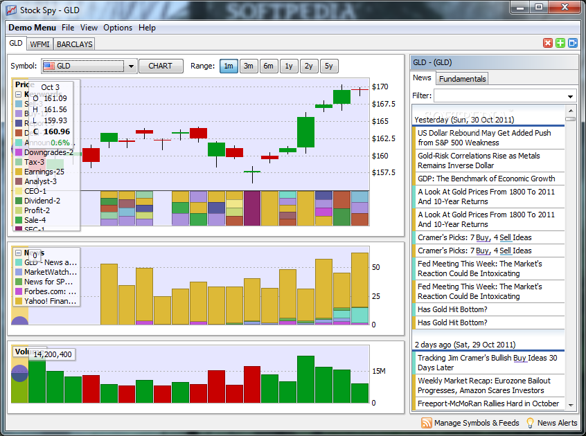
Task: Click the purple SEC keyword bar in chart
Action: 252,208
